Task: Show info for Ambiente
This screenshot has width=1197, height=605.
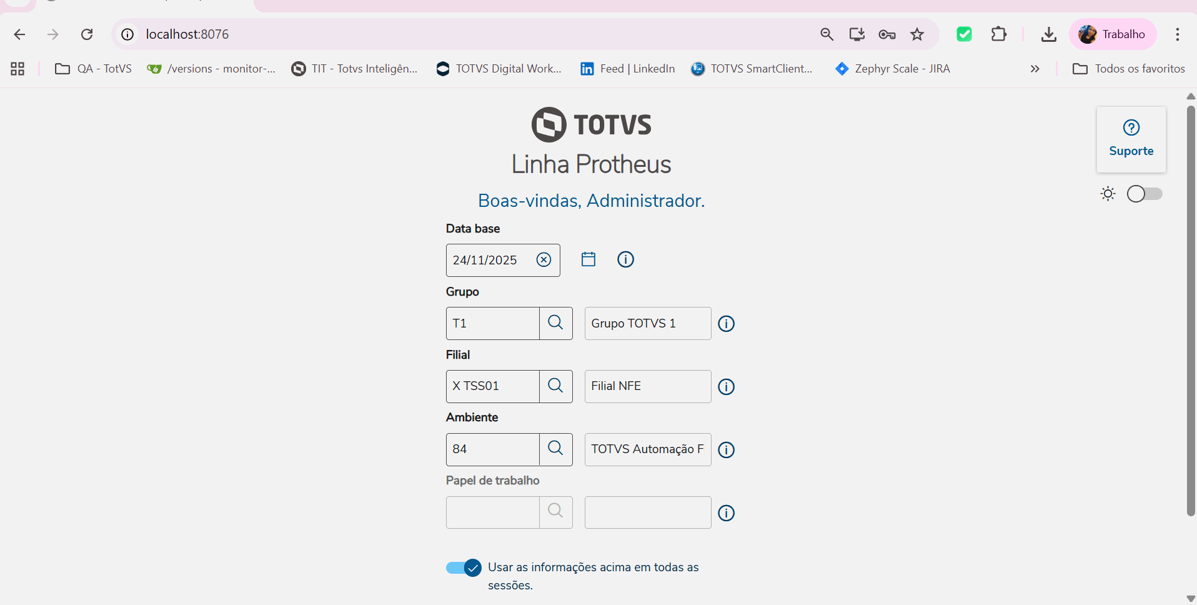Action: (x=726, y=450)
